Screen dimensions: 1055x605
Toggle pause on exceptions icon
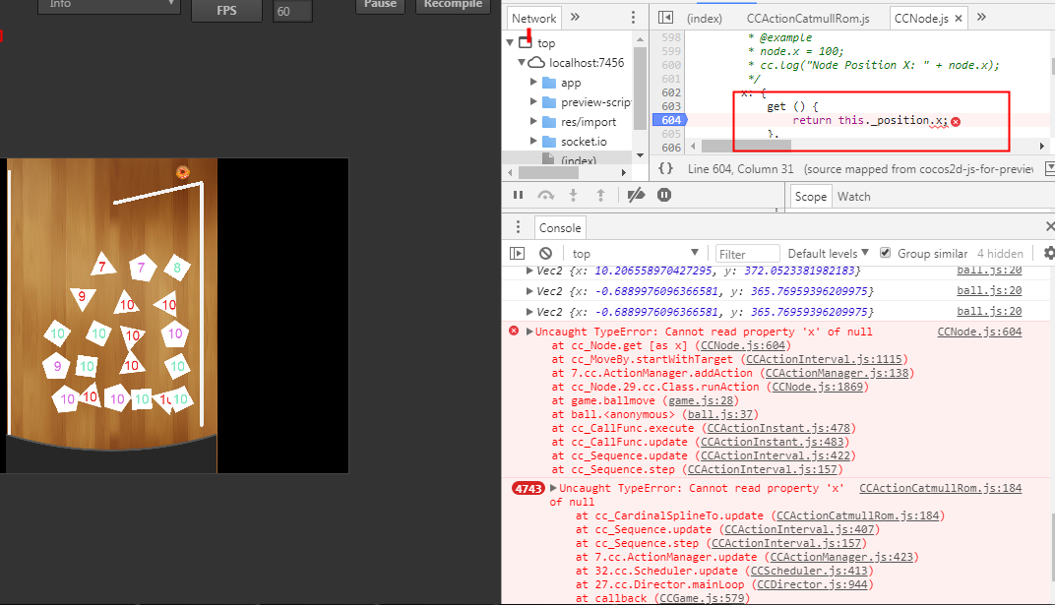coord(664,195)
